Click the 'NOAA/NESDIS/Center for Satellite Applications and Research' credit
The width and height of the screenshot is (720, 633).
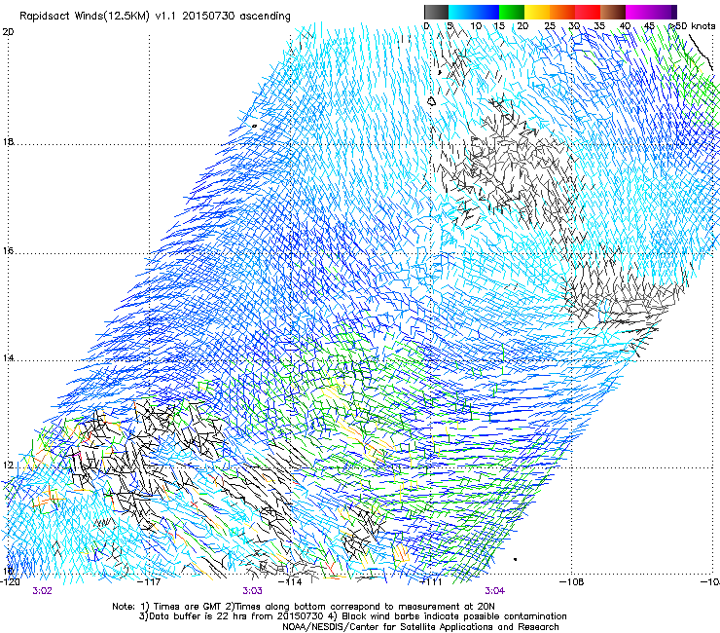pyautogui.click(x=420, y=627)
